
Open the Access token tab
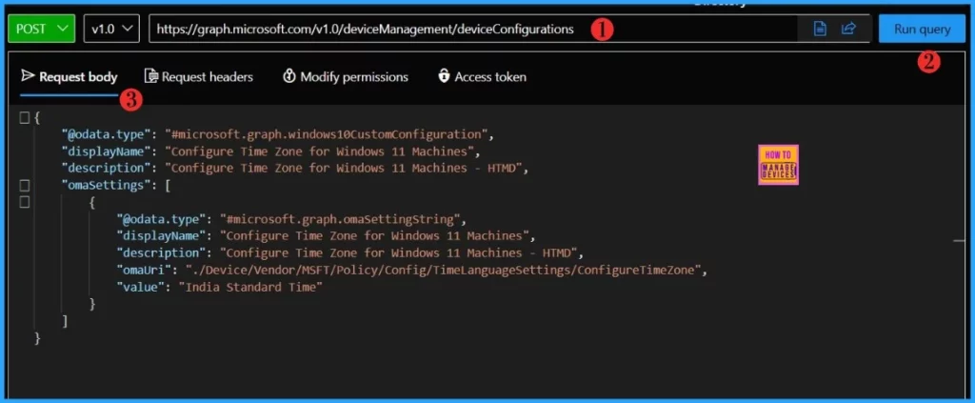pos(482,77)
